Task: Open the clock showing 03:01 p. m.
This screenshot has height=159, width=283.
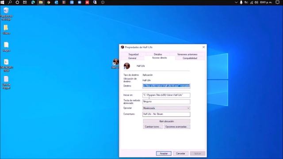Action: click(266, 2)
